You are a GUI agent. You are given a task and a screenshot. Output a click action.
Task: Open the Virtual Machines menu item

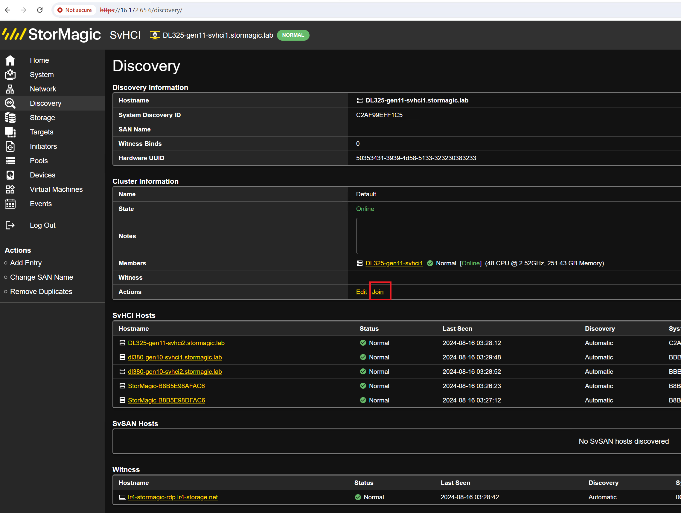pos(56,189)
